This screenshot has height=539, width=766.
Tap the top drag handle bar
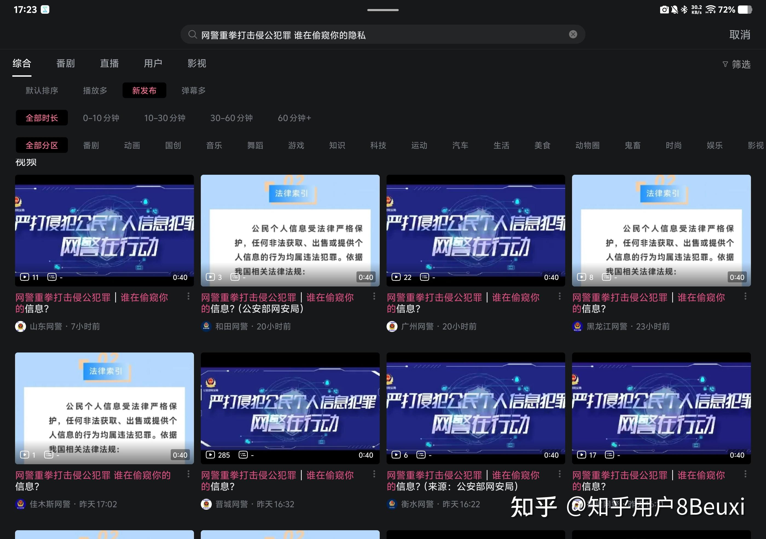tap(383, 10)
